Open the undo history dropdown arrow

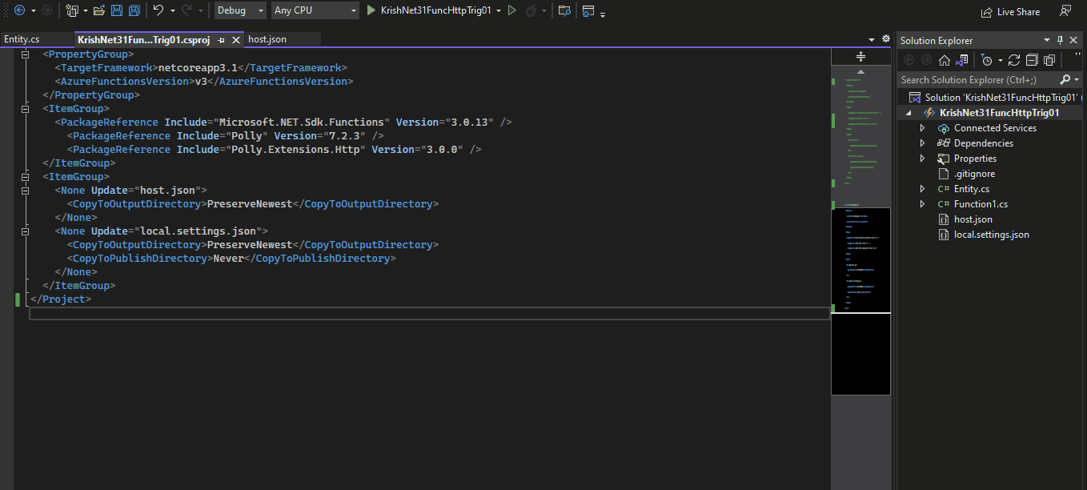coord(172,10)
